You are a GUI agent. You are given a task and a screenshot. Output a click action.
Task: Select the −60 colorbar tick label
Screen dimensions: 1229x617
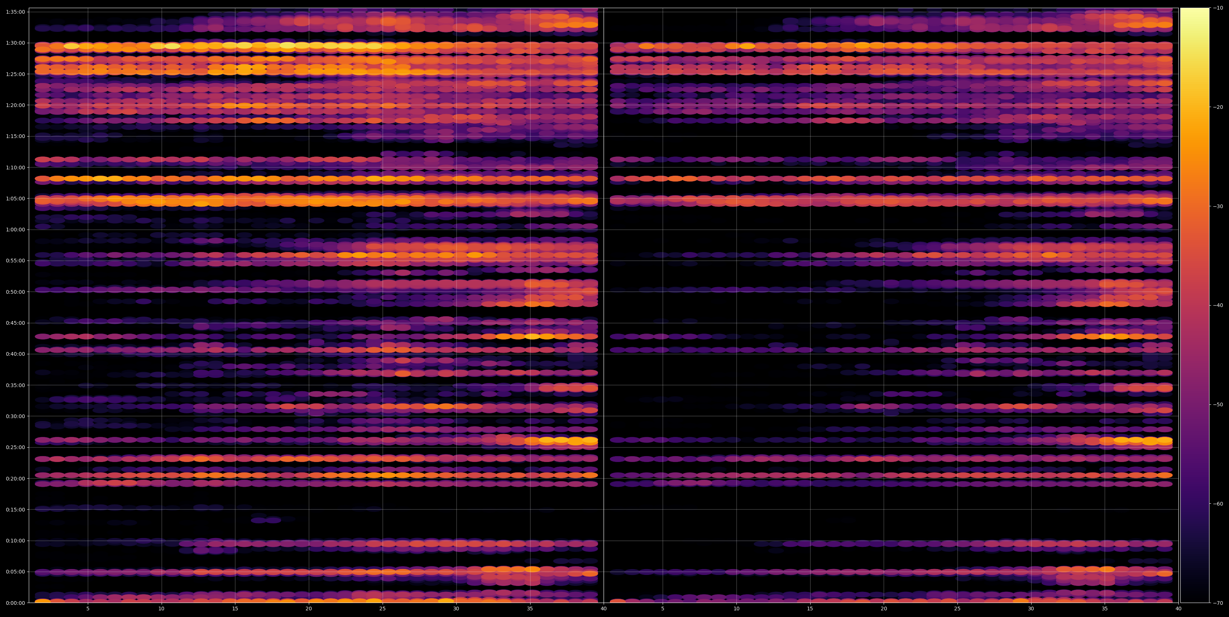click(1218, 504)
